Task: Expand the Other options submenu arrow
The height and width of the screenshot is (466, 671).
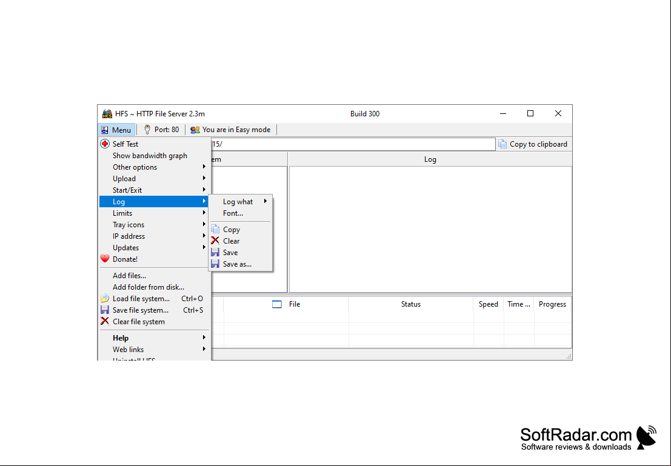Action: (x=204, y=167)
